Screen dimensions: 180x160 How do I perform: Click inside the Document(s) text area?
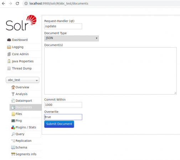(x=110, y=71)
